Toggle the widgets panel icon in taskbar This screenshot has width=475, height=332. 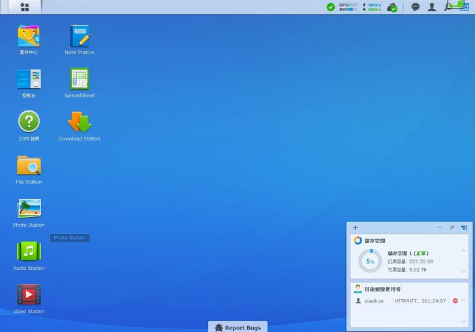click(464, 7)
